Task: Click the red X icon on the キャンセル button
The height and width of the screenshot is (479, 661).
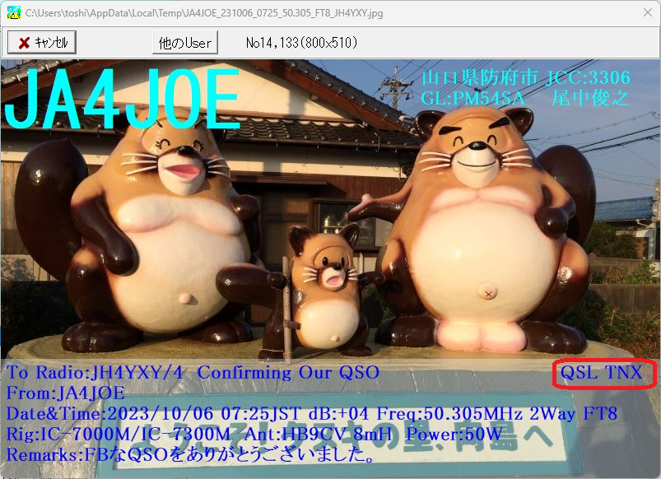Action: coord(25,41)
